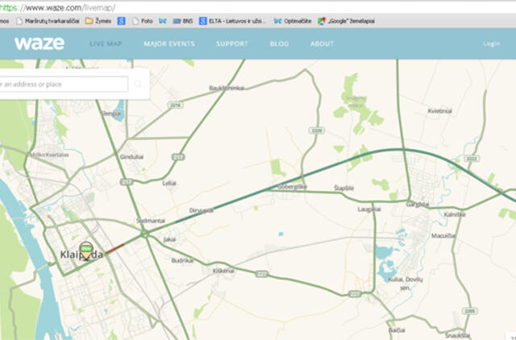Click the search magnifier icon

pyautogui.click(x=138, y=84)
